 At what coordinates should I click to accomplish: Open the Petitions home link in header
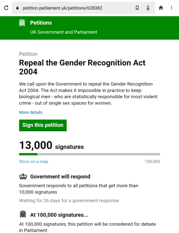coord(41,23)
